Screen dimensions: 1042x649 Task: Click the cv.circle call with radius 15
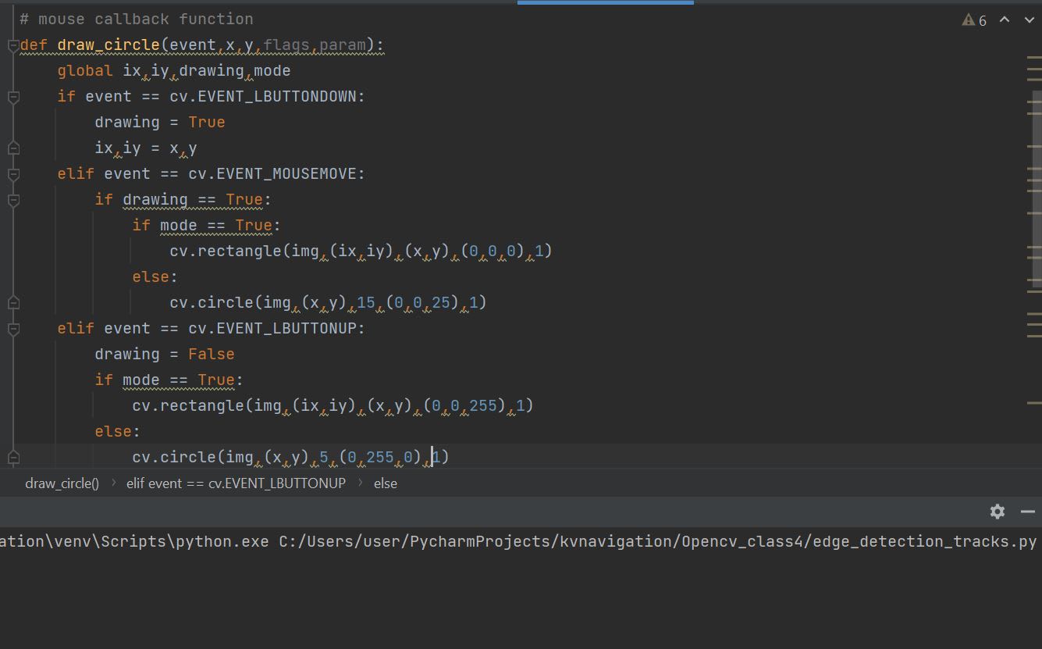click(x=328, y=302)
